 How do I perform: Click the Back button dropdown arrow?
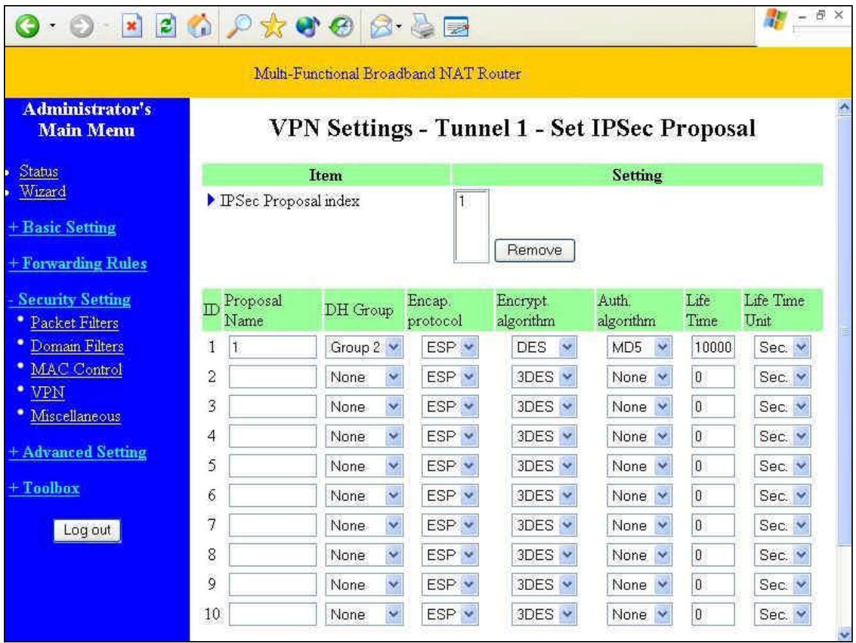point(53,26)
